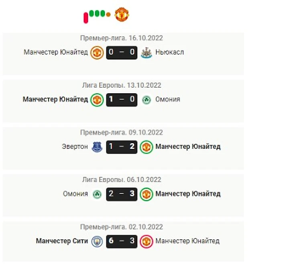Click the large Manchester United crest at top
This screenshot has width=293, height=271.
pos(122,14)
